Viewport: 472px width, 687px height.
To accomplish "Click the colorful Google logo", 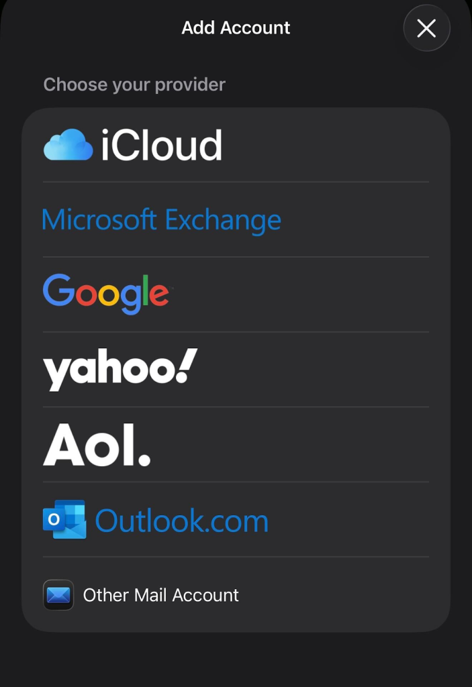I will coord(105,292).
